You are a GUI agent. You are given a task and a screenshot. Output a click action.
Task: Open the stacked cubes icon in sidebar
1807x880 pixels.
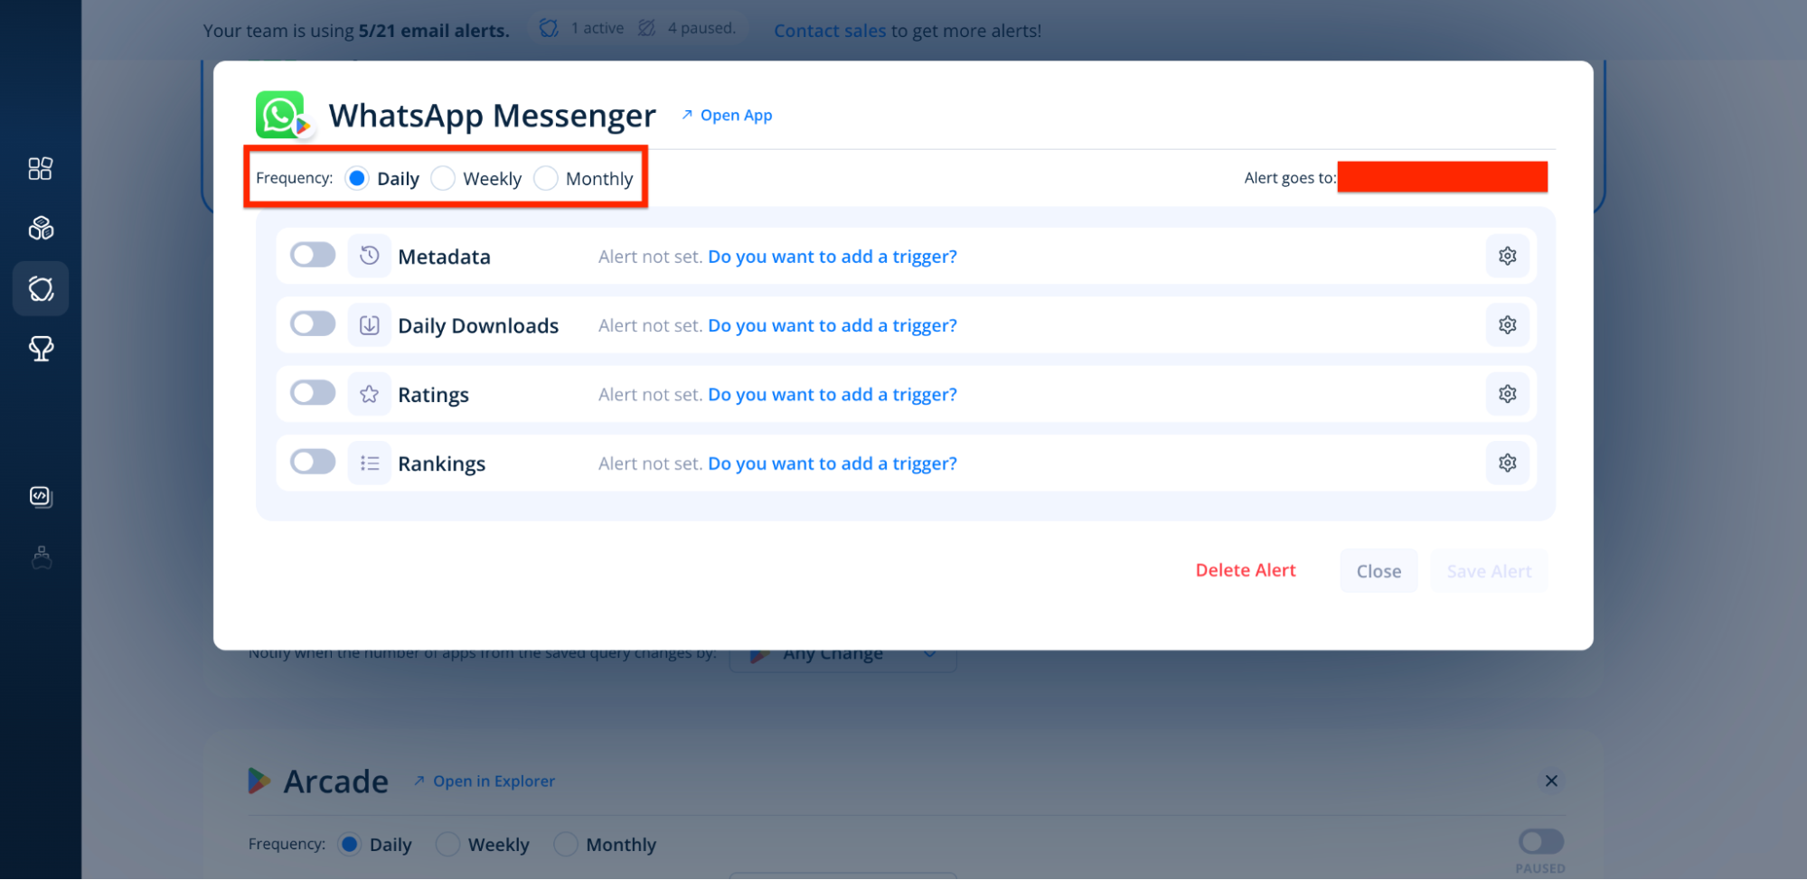[x=41, y=229]
